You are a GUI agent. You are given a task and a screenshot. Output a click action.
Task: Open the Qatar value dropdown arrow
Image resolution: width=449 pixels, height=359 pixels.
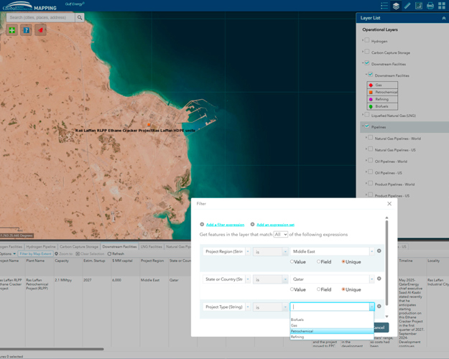tap(371, 279)
